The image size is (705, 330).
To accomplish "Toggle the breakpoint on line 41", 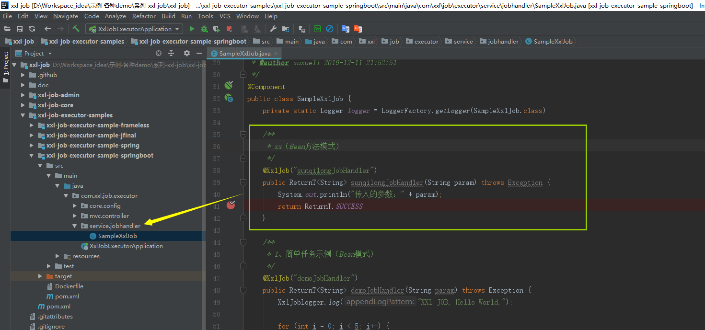I will click(x=231, y=205).
